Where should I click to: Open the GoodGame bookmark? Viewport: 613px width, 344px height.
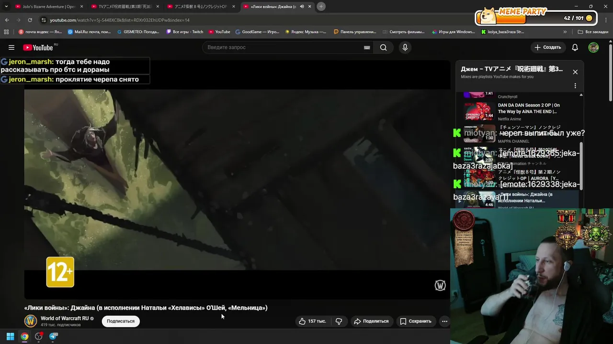257,32
